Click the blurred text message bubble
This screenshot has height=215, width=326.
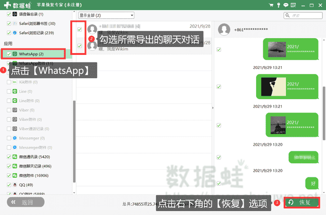click(x=303, y=157)
